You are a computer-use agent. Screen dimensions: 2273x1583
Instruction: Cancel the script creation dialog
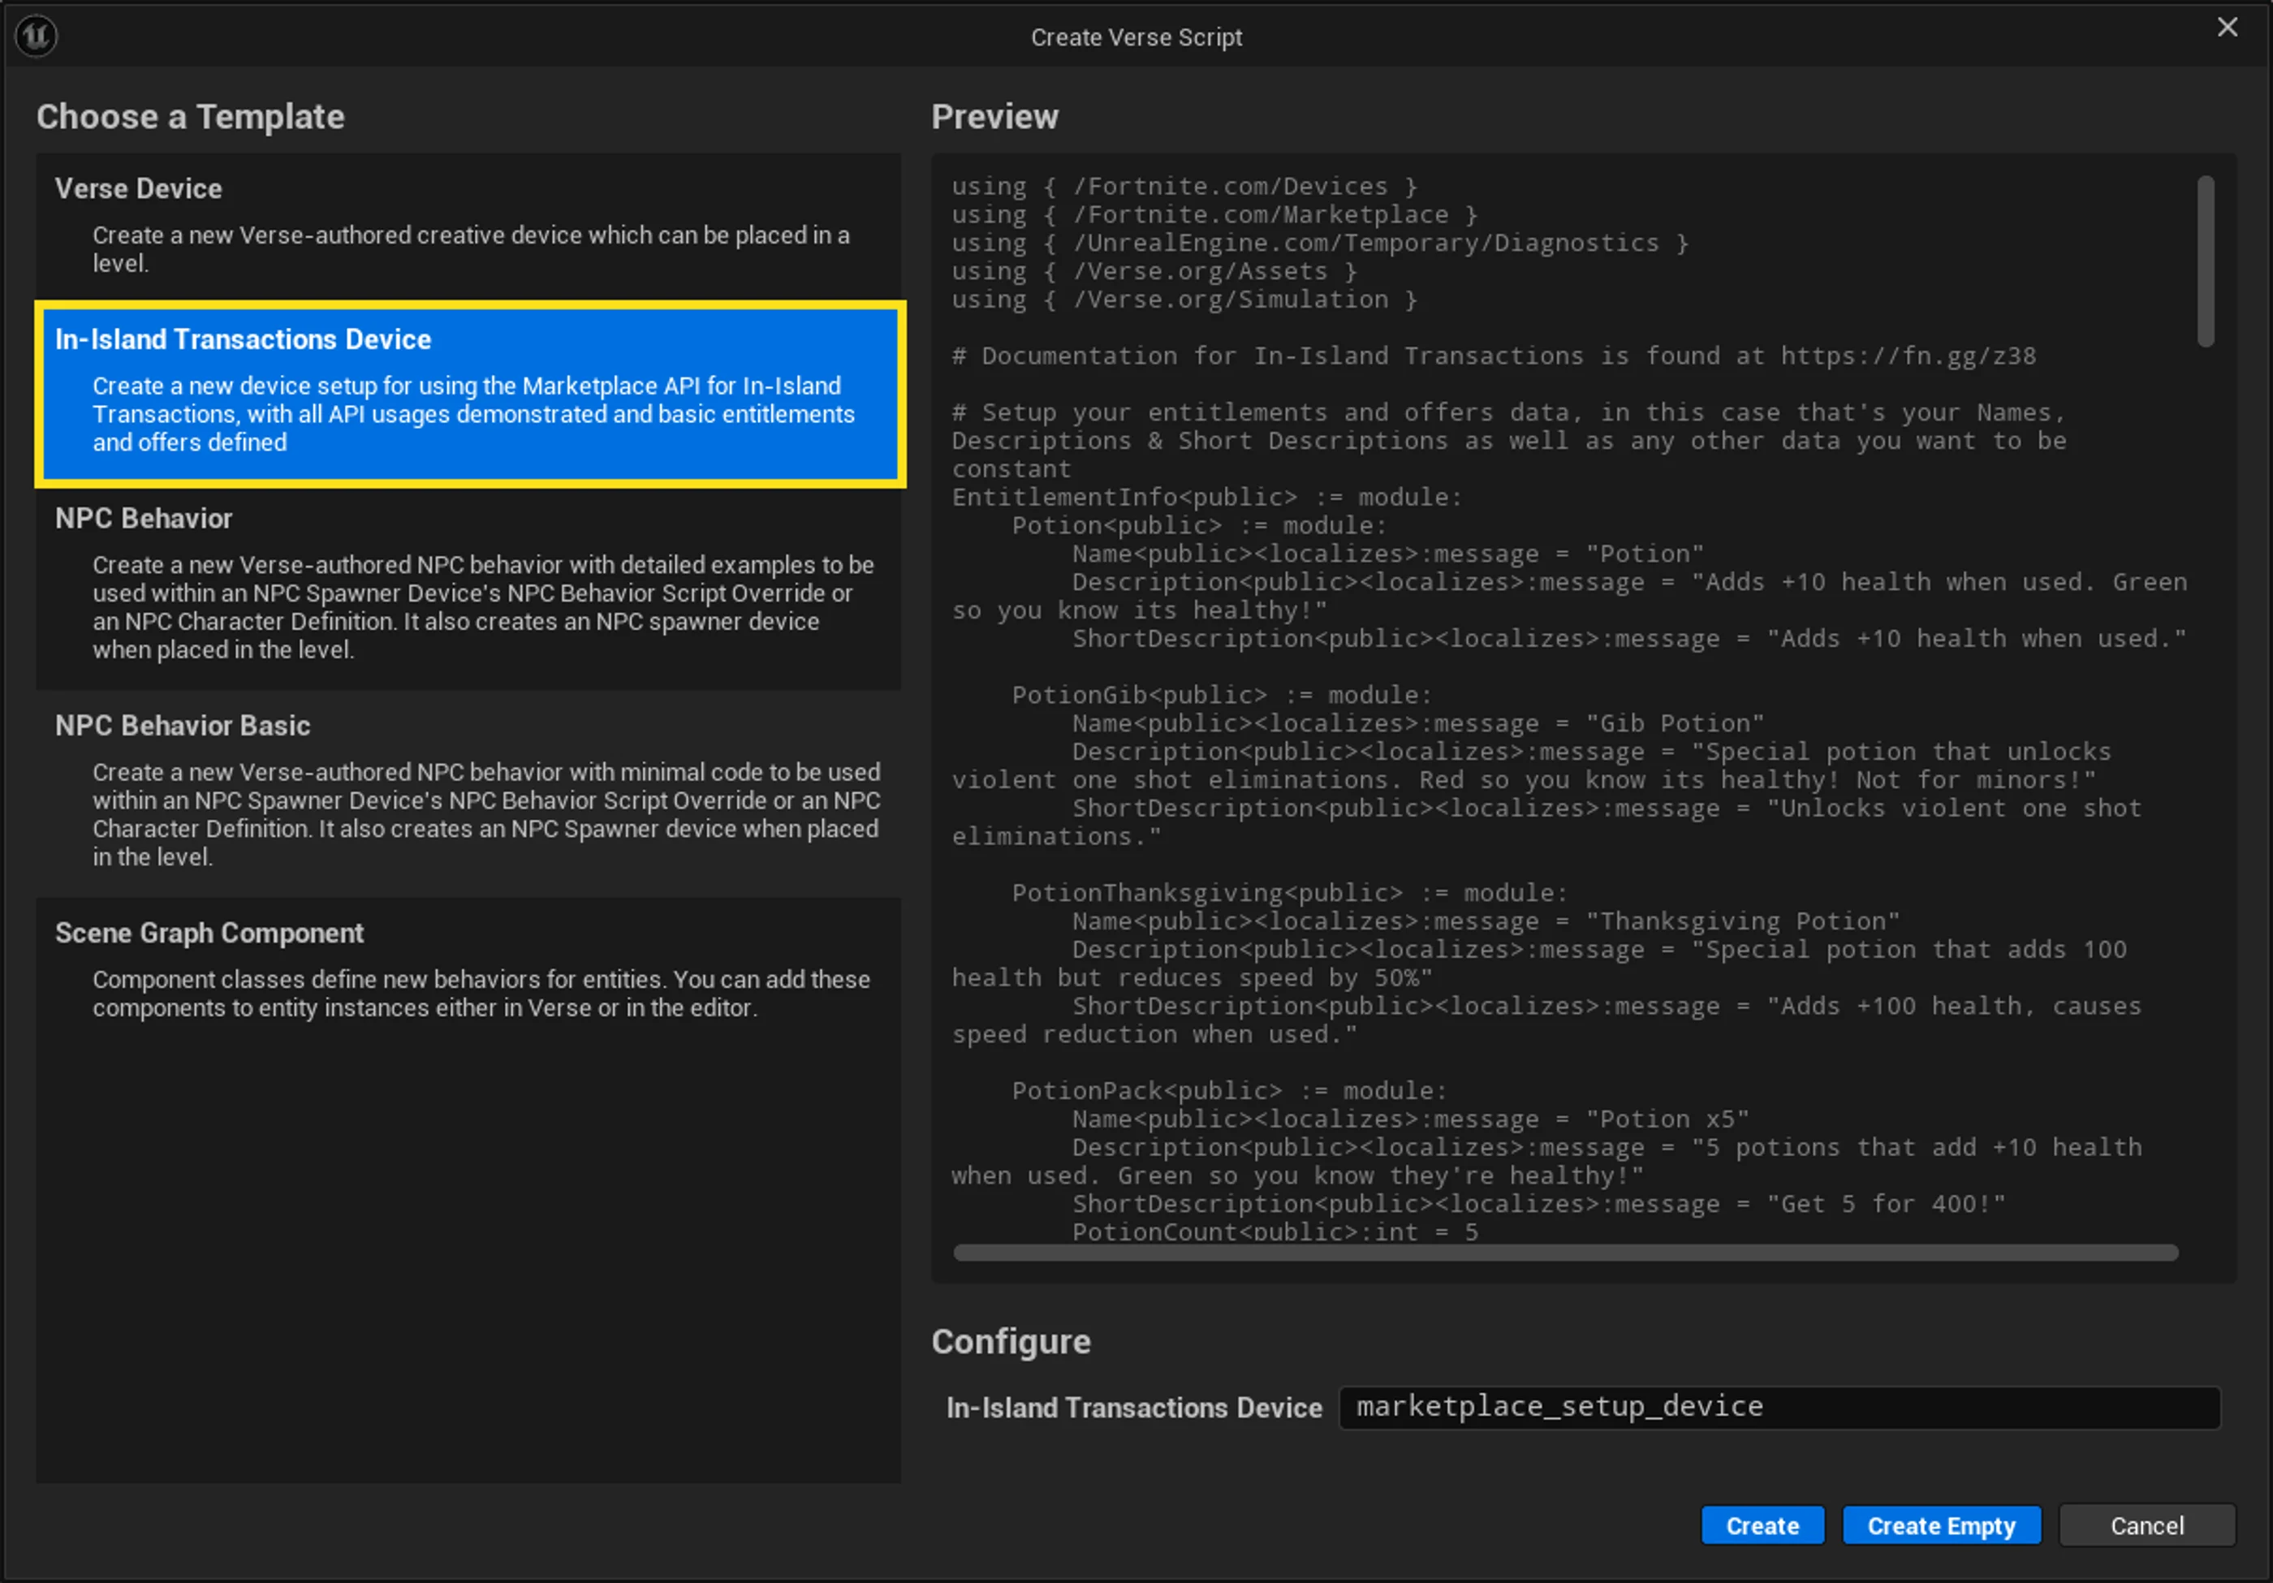pos(2146,1525)
